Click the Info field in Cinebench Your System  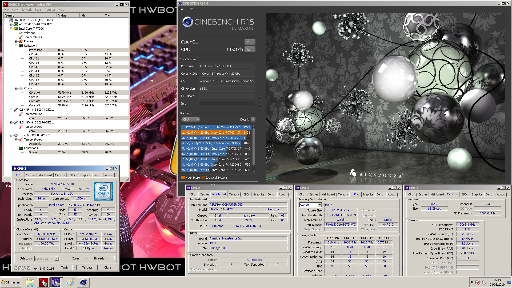[227, 103]
